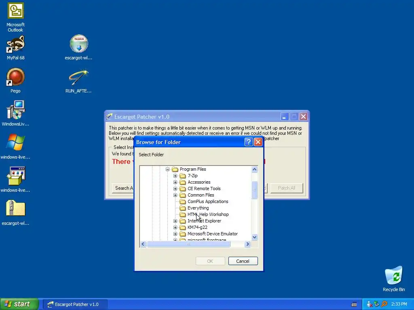Screen dimensions: 414x310
Task: Select the escargot-wl... zipped folder icon
Action: (x=16, y=213)
